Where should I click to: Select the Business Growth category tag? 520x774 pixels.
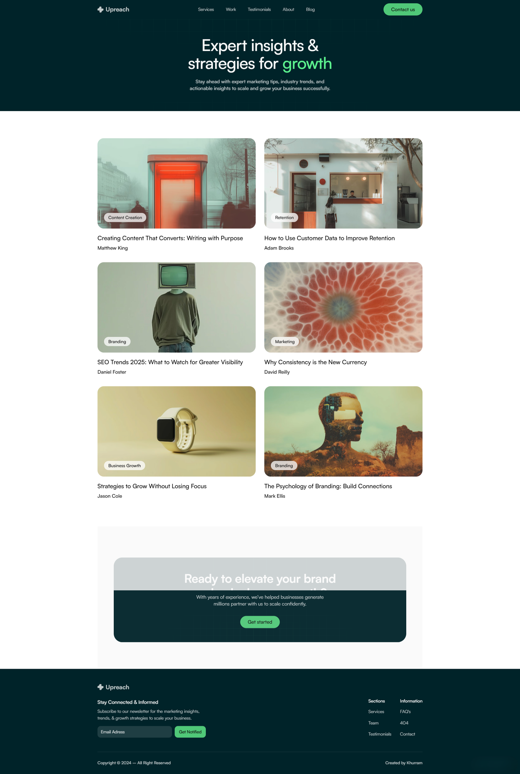124,465
